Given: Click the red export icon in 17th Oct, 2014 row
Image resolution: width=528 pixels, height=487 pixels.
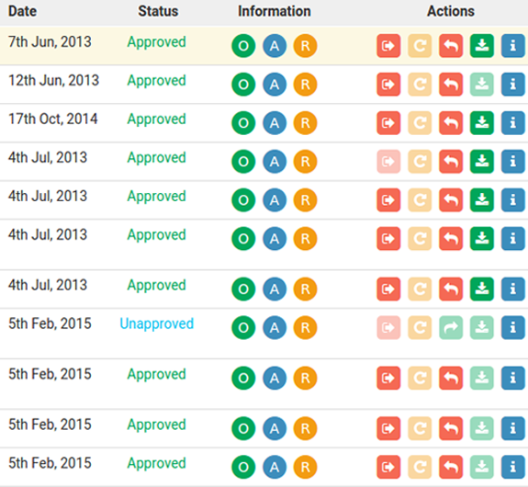Looking at the screenshot, I should click(x=388, y=123).
